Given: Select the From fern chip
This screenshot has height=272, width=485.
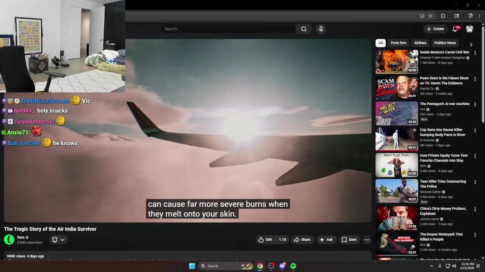Looking at the screenshot, I should 398,43.
